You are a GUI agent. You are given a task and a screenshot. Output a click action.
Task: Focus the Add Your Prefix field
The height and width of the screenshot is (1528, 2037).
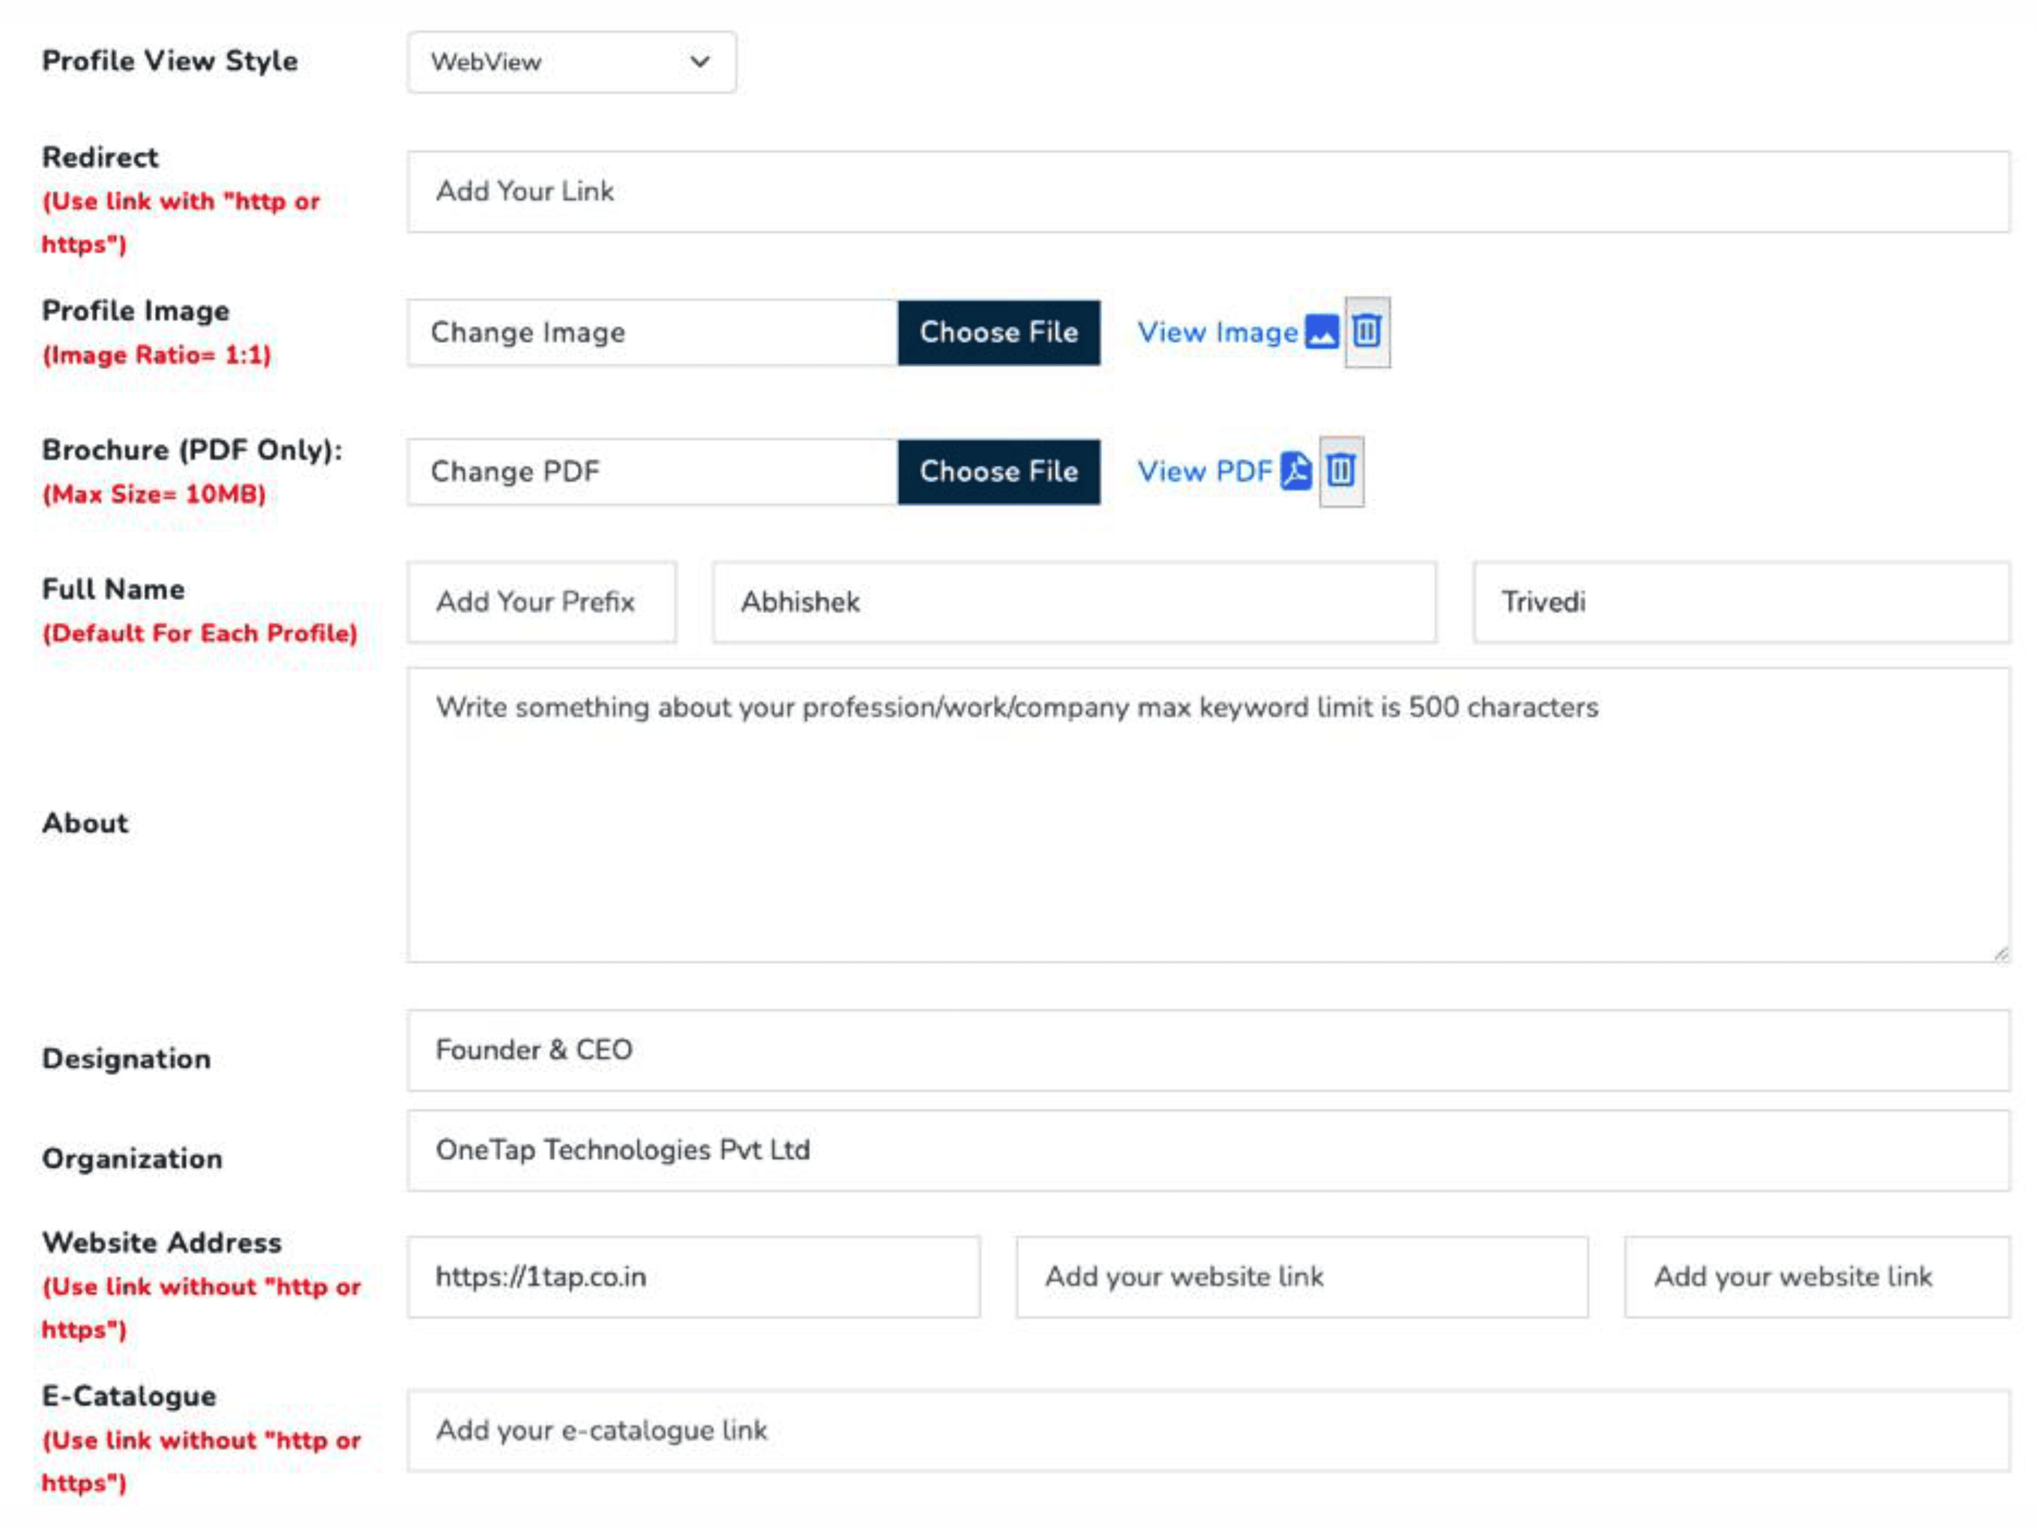pos(541,601)
